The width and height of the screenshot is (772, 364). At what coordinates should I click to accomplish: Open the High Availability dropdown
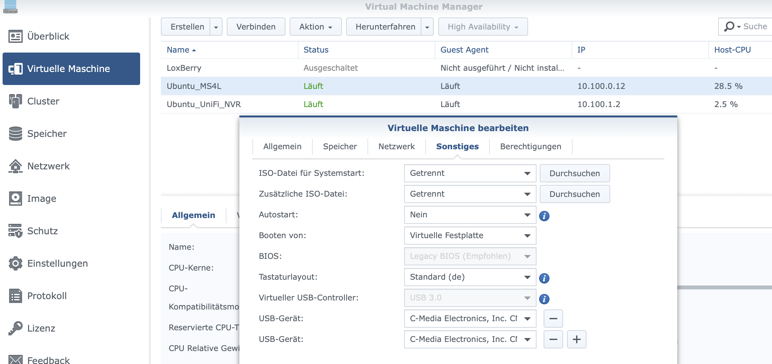[x=483, y=27]
